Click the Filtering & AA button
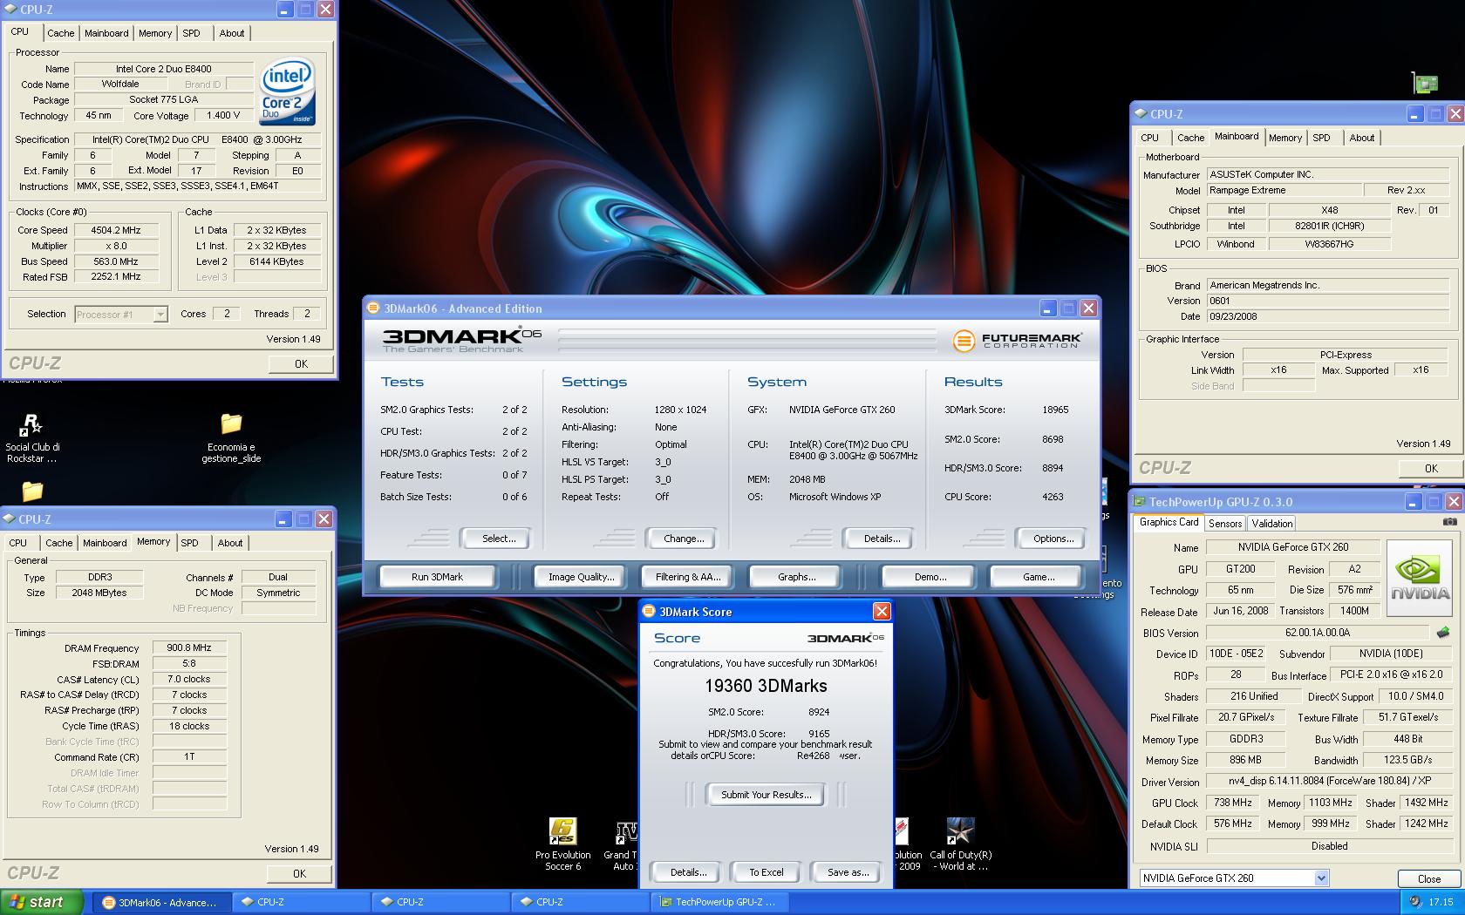Image resolution: width=1465 pixels, height=915 pixels. point(688,577)
